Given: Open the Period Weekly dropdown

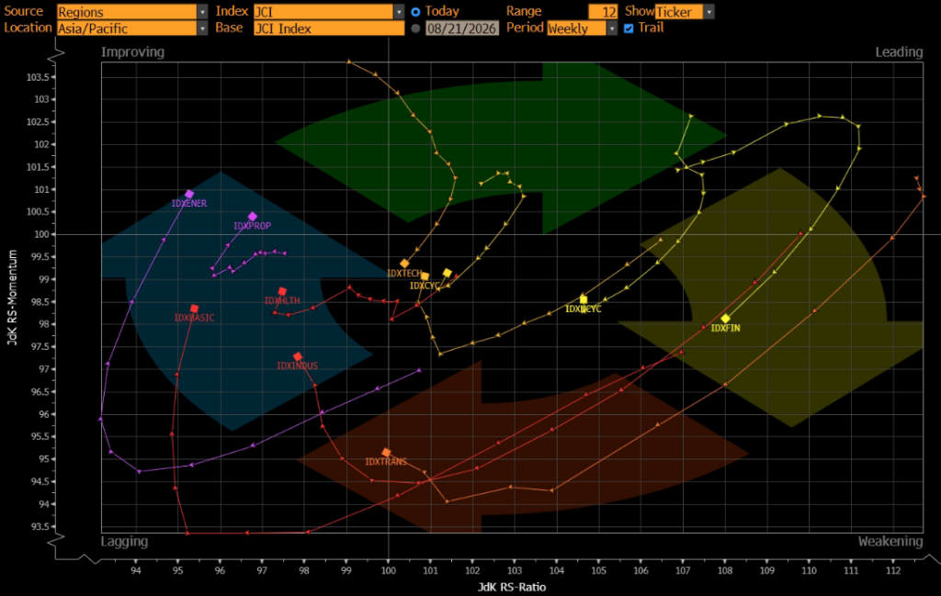Looking at the screenshot, I should [x=582, y=28].
